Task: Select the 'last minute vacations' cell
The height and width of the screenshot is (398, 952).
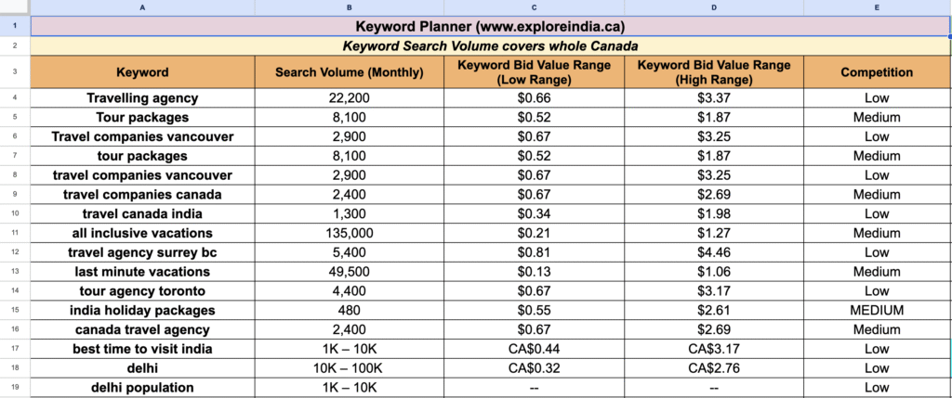Action: (x=142, y=272)
